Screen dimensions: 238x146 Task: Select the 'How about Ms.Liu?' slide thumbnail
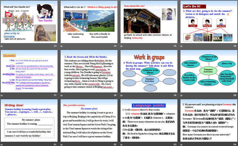(149, 22)
